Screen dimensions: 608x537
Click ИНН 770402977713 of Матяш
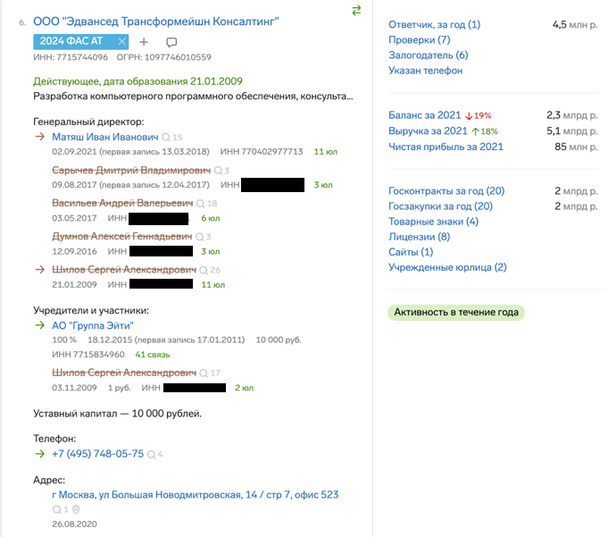(262, 152)
